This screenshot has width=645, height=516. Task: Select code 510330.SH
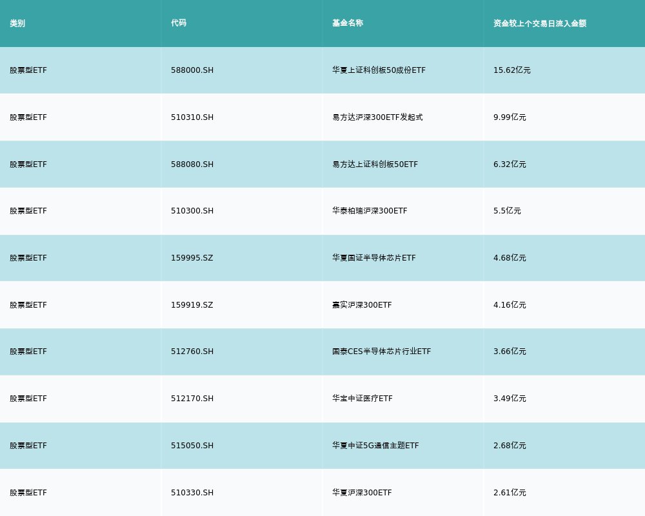point(192,493)
